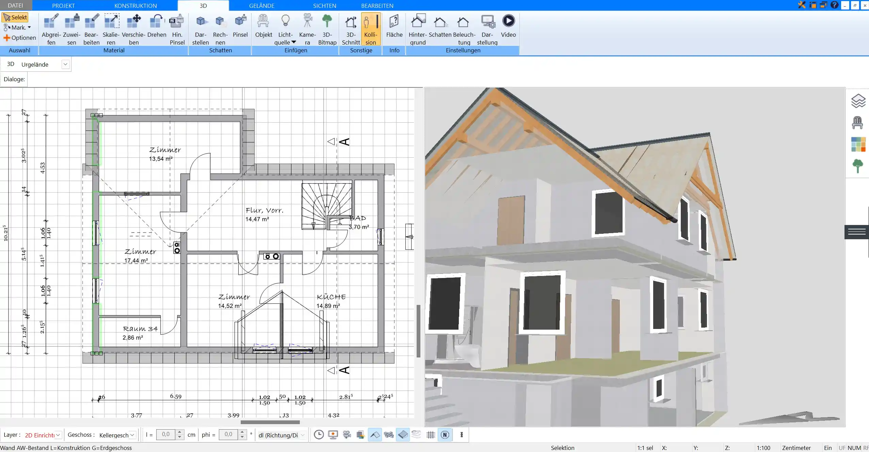The height and width of the screenshot is (452, 869).
Task: Increase the l length stepper value
Action: (x=180, y=432)
